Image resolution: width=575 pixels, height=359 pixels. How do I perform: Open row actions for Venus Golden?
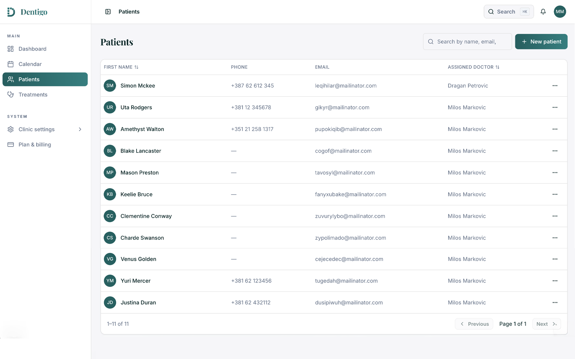click(x=555, y=259)
